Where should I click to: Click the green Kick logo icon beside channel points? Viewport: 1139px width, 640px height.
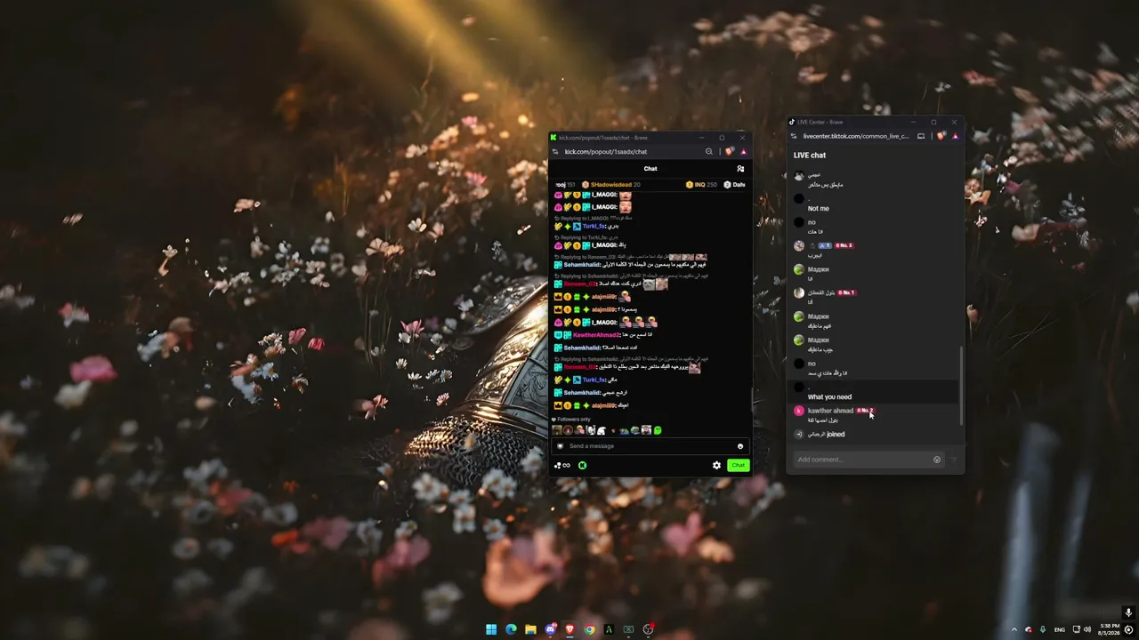tap(582, 465)
